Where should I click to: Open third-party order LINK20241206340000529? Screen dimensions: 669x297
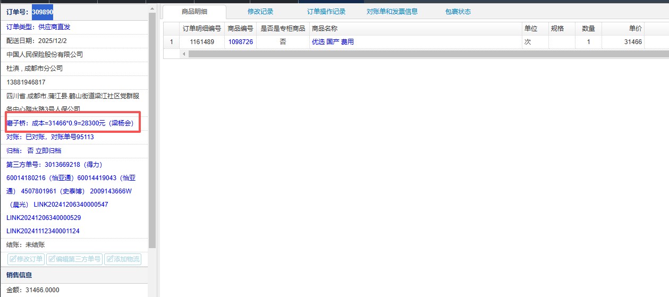coord(44,218)
